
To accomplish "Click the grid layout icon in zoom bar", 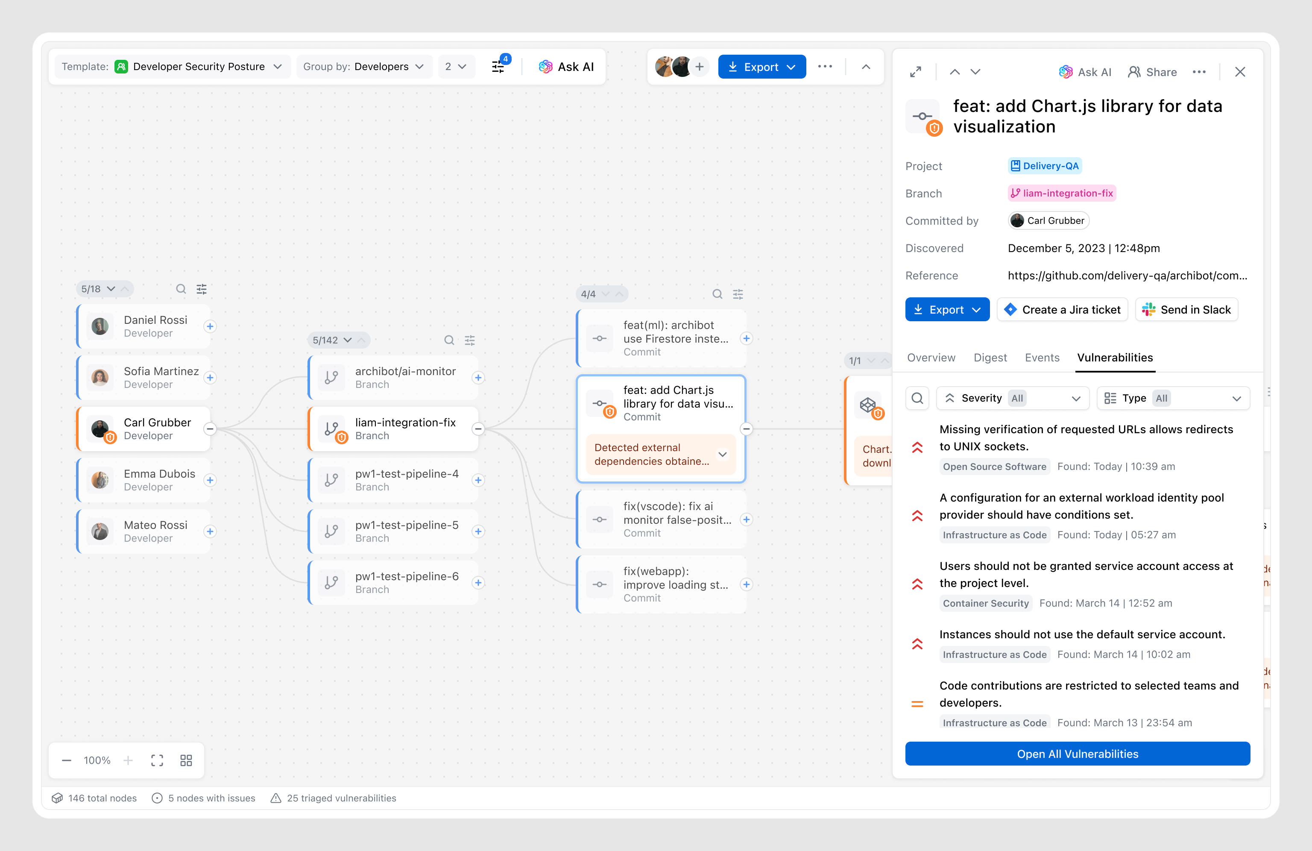I will (186, 760).
